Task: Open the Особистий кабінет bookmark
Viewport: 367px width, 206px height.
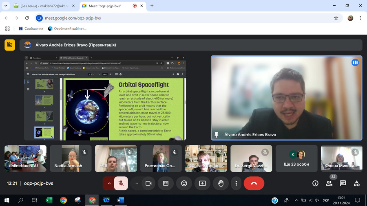Action: [67, 28]
